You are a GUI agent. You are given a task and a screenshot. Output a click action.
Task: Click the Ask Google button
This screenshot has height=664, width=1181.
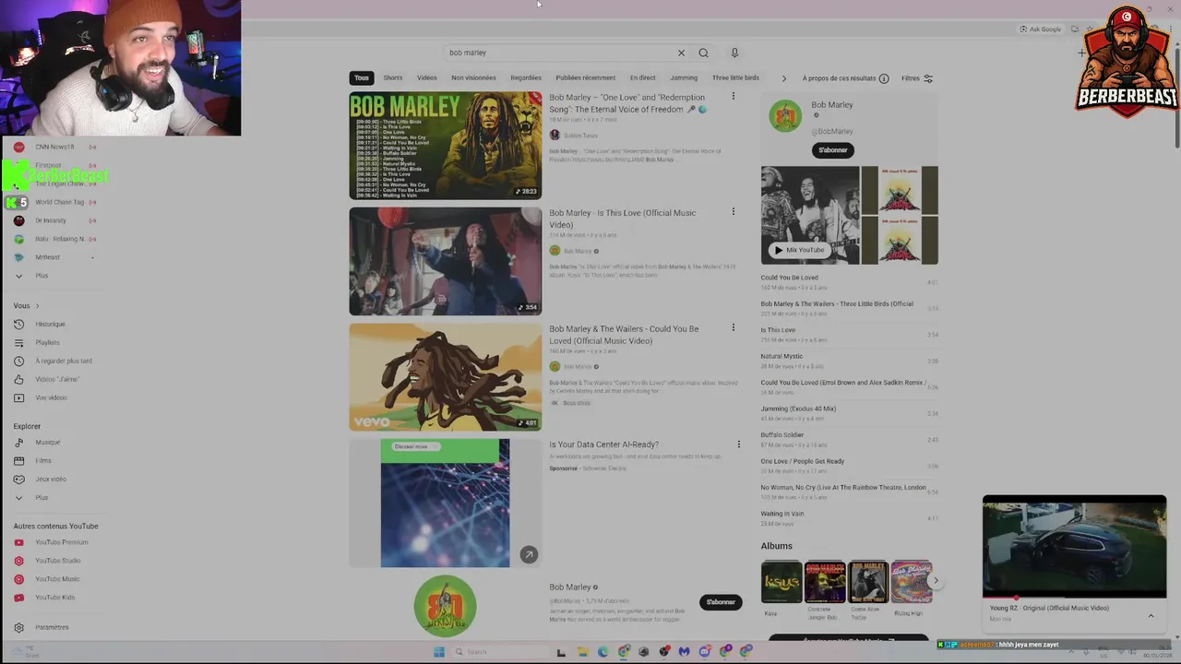[x=1041, y=29]
